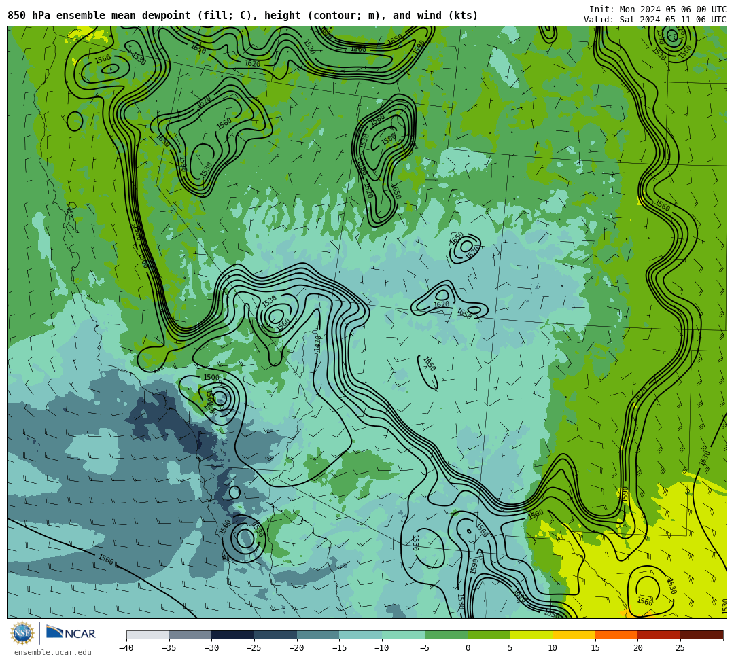
Task: Click the 20 colorbar tick label
Action: point(637,648)
